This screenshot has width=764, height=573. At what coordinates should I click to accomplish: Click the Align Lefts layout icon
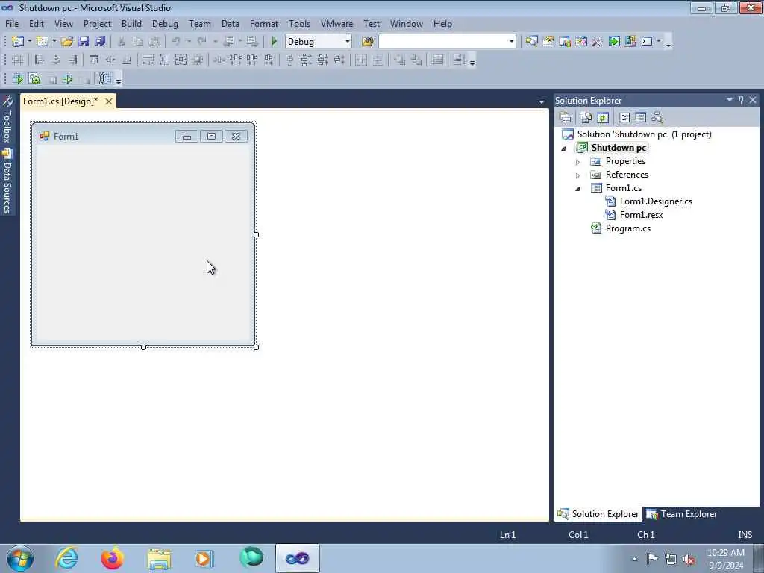point(40,60)
